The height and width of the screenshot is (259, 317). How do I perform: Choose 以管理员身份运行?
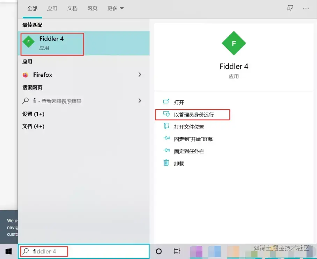(194, 115)
